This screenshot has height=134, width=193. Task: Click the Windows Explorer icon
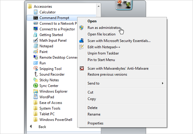pos(36,91)
